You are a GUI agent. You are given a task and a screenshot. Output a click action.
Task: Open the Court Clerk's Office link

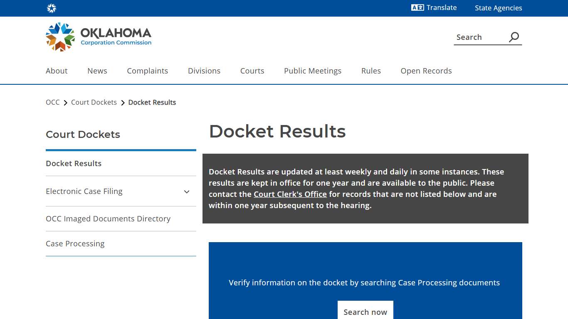coord(290,194)
